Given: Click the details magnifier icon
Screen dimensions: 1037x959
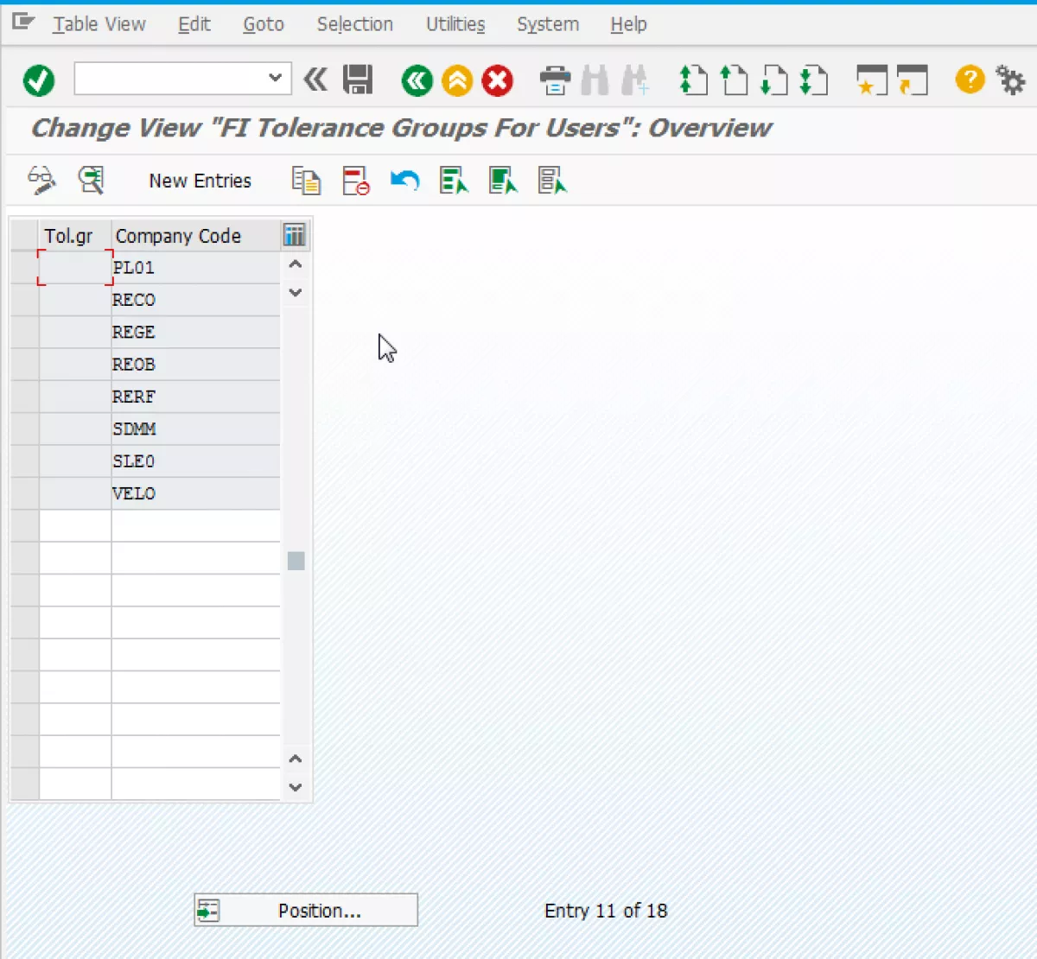Looking at the screenshot, I should (91, 181).
